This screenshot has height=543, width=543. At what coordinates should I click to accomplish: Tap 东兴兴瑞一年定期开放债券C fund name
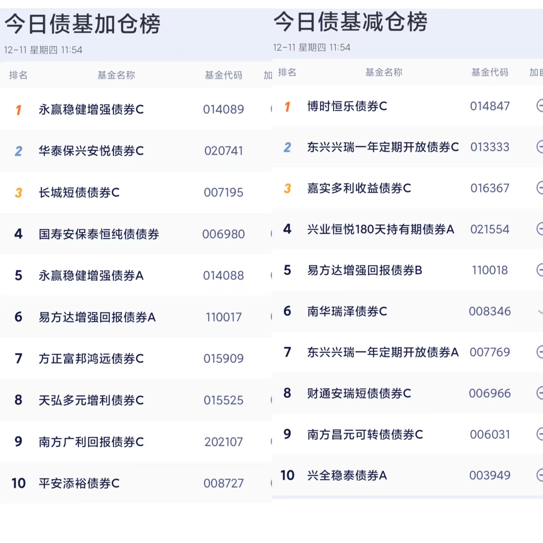click(383, 147)
